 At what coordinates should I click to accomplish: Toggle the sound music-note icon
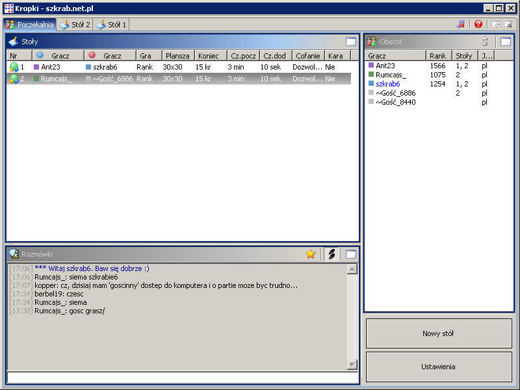pos(461,24)
